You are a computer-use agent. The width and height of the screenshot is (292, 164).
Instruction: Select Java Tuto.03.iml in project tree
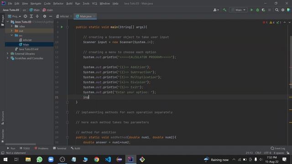click(x=28, y=49)
